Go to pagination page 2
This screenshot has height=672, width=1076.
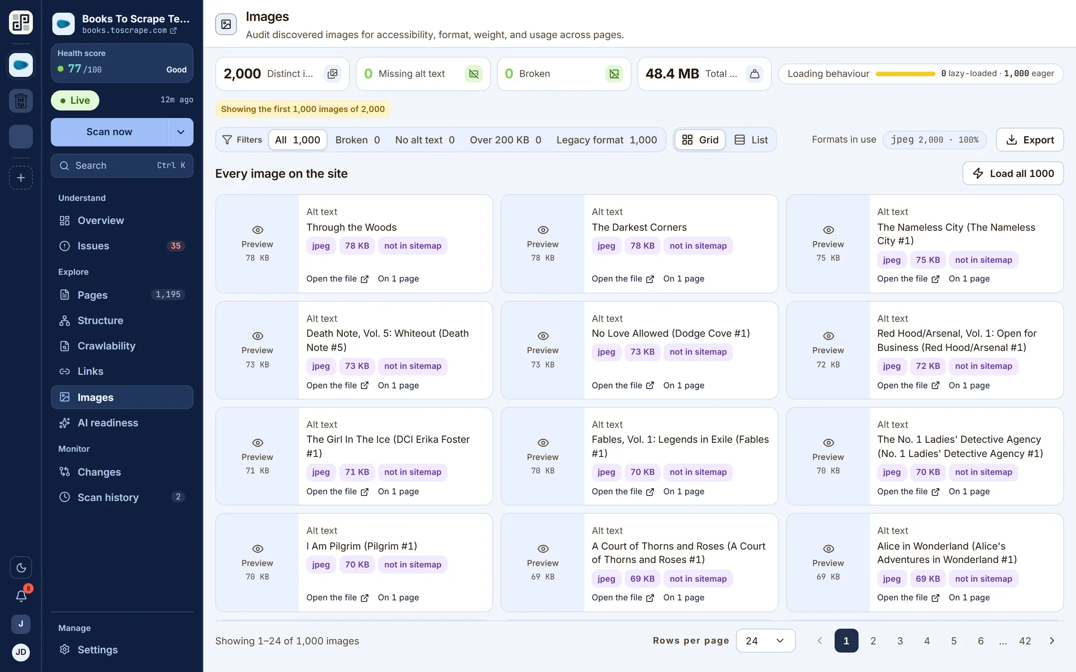[873, 641]
